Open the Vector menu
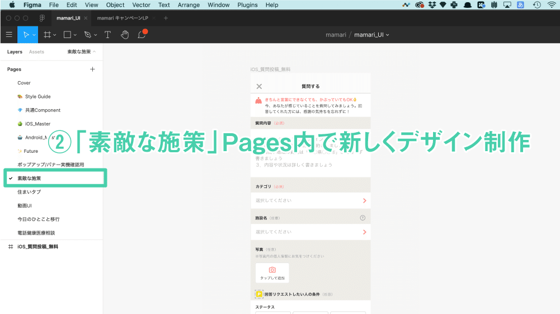Image resolution: width=560 pixels, height=314 pixels. tap(141, 5)
